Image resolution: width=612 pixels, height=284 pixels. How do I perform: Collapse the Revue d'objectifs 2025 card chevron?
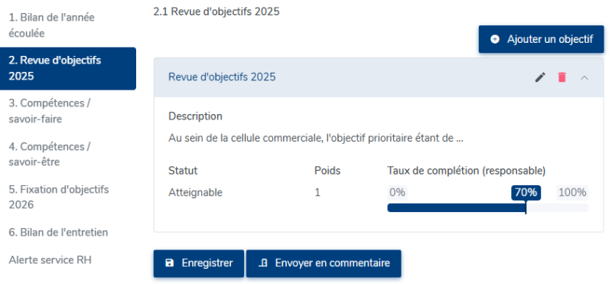click(x=584, y=78)
